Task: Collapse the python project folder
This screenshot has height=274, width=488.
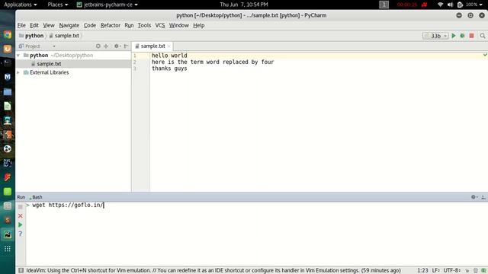Action: (x=18, y=56)
